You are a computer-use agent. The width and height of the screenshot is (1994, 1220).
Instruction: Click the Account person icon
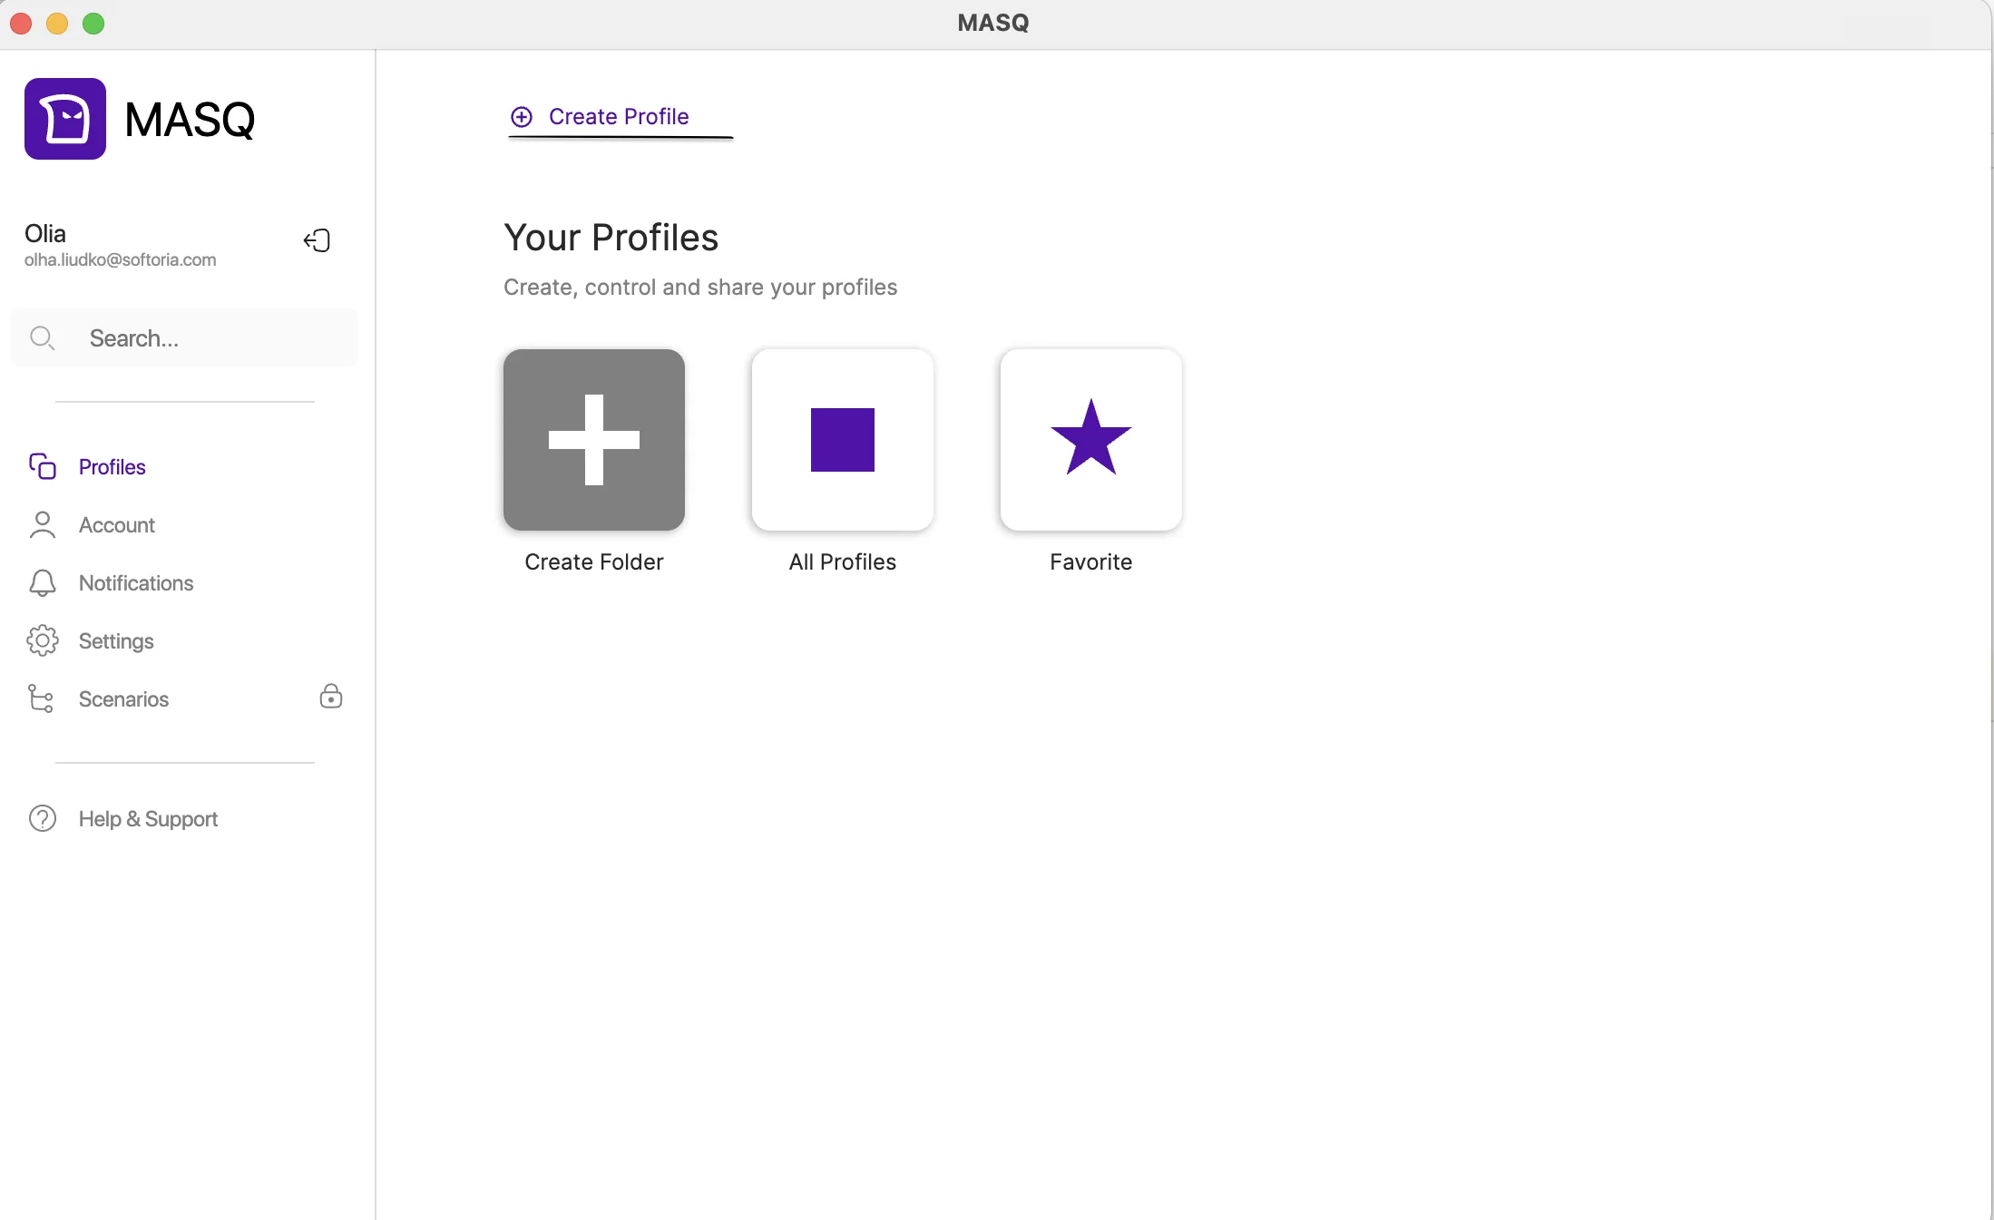coord(42,524)
